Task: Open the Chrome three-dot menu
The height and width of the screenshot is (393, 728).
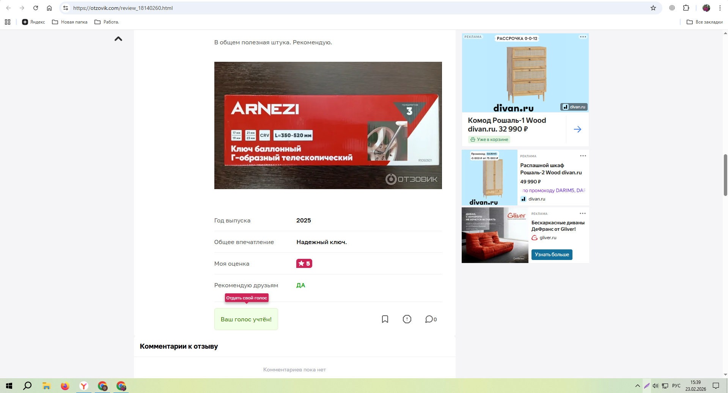Action: click(720, 8)
